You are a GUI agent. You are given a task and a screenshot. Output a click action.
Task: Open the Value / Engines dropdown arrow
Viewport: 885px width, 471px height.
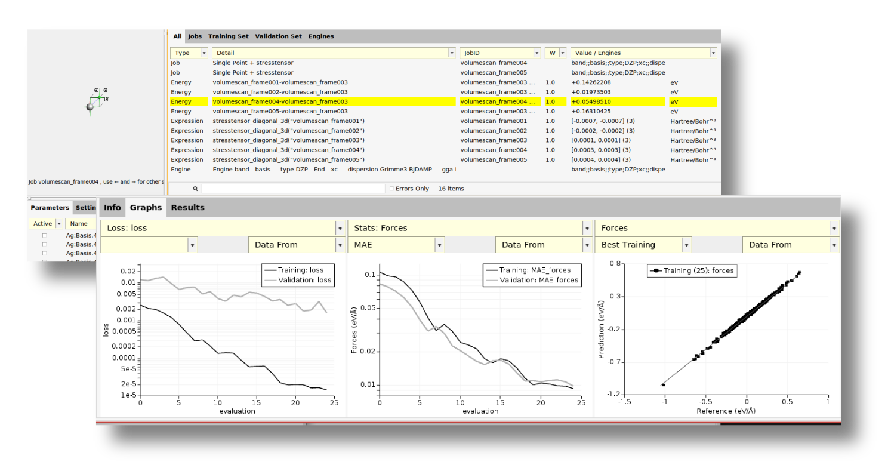[713, 53]
